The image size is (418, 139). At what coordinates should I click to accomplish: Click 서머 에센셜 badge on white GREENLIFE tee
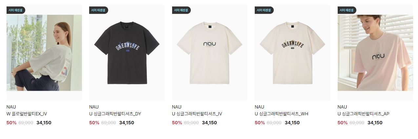click(264, 10)
